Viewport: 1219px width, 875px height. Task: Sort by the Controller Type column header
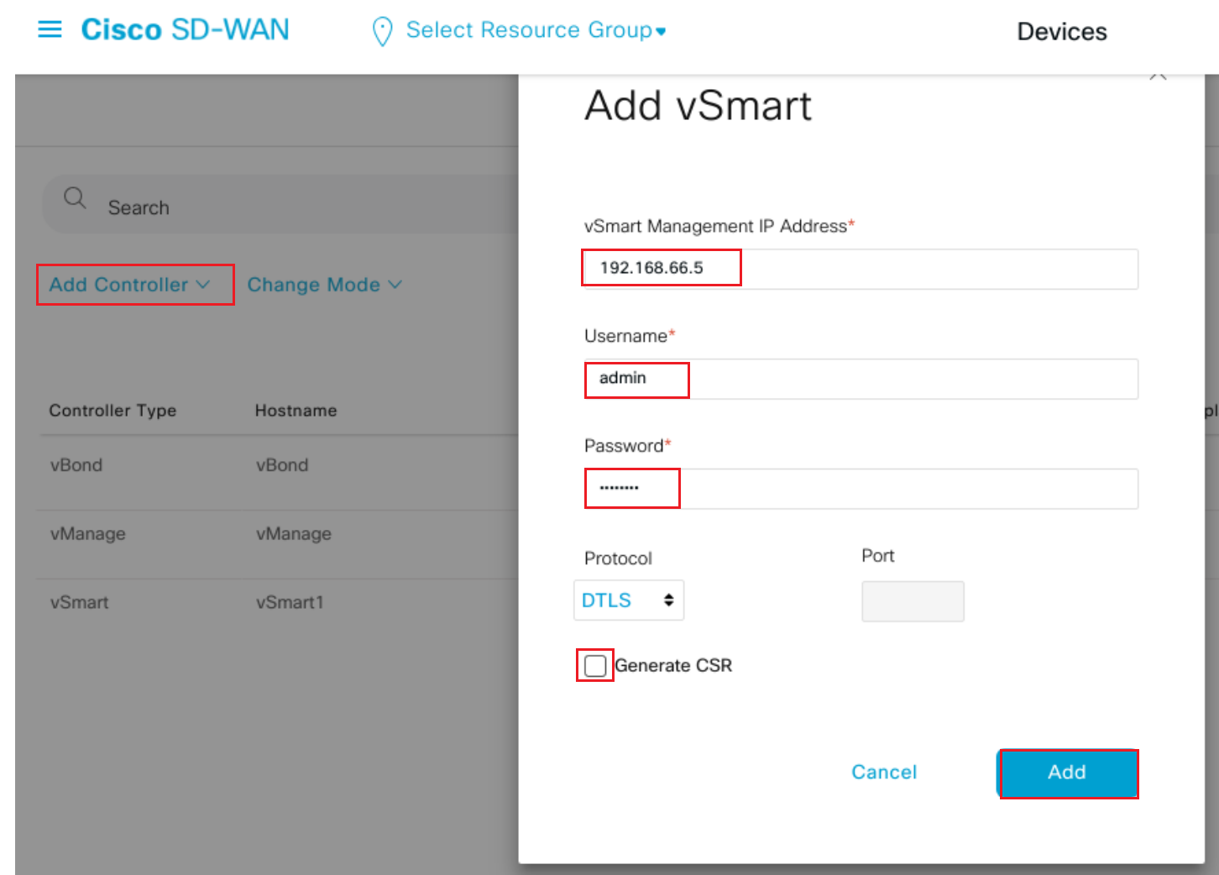[x=112, y=411]
